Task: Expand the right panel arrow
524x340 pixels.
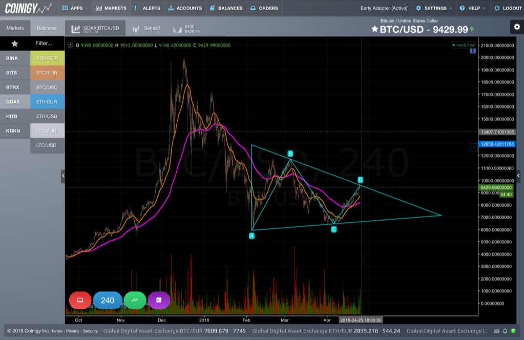Action: (x=518, y=176)
